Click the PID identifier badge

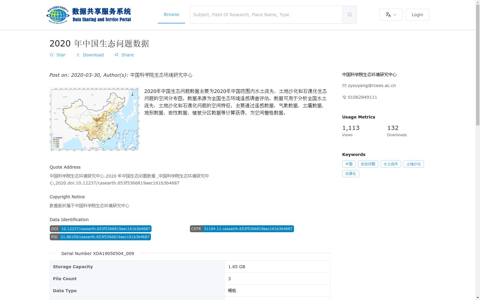[100, 237]
